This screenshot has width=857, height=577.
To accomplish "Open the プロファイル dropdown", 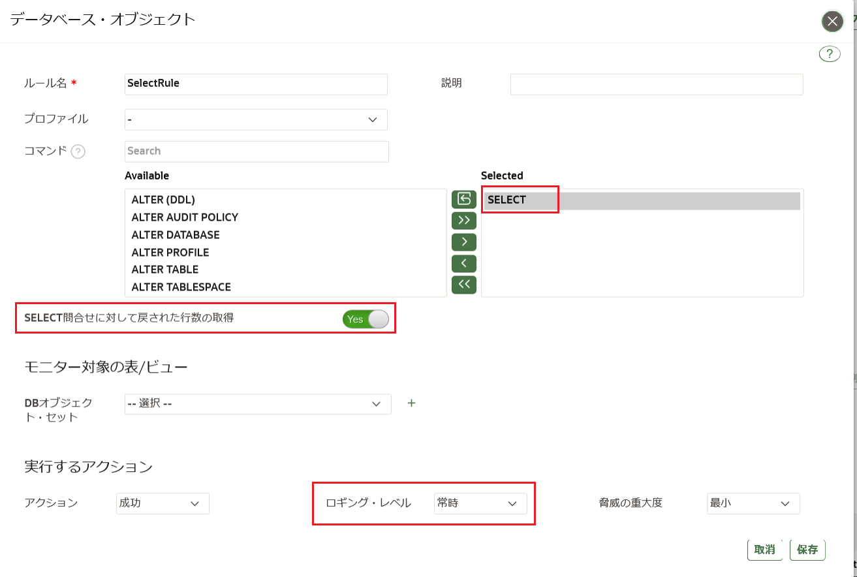I will (x=256, y=119).
